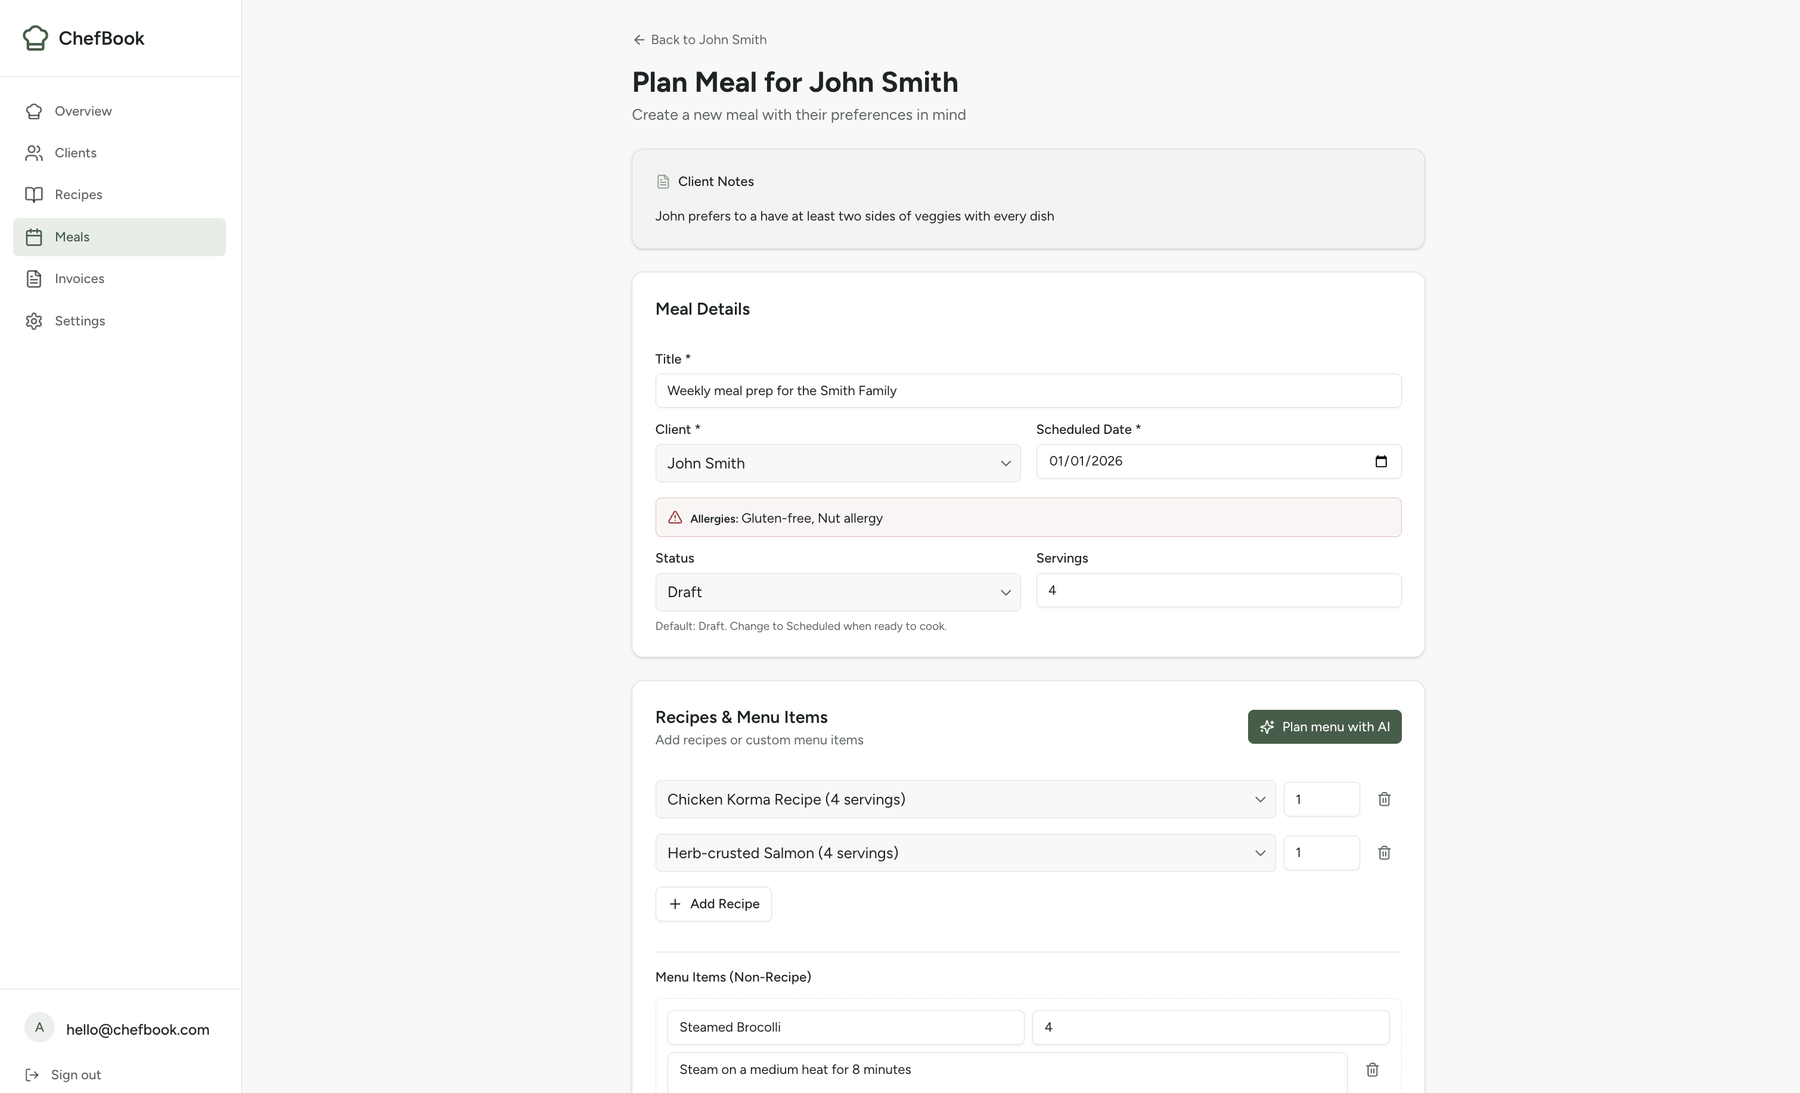Screen dimensions: 1800x1093
Task: Select the Meals calendar icon
Action: pos(35,237)
